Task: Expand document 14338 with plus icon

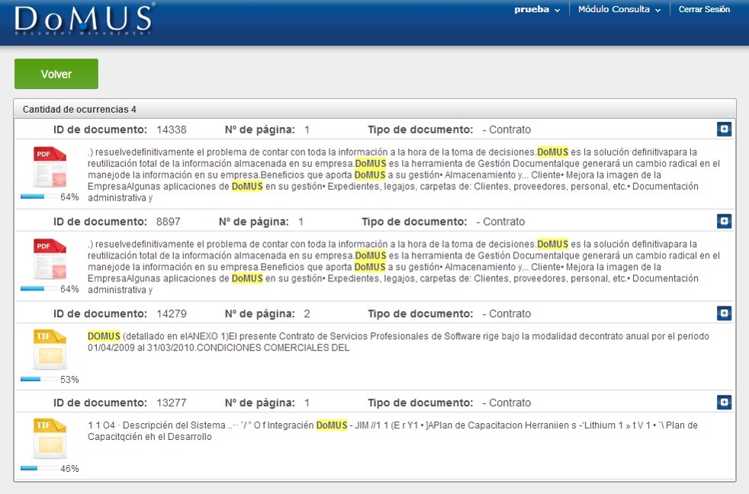Action: click(724, 129)
